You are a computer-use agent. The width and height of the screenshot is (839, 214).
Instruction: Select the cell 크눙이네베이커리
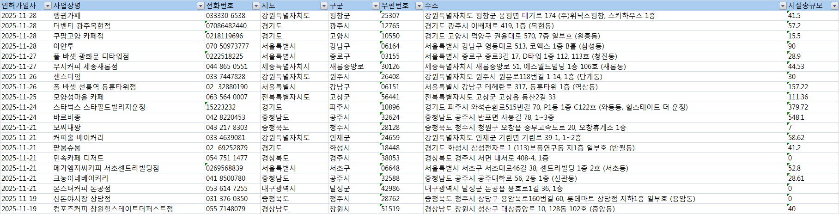128,178
